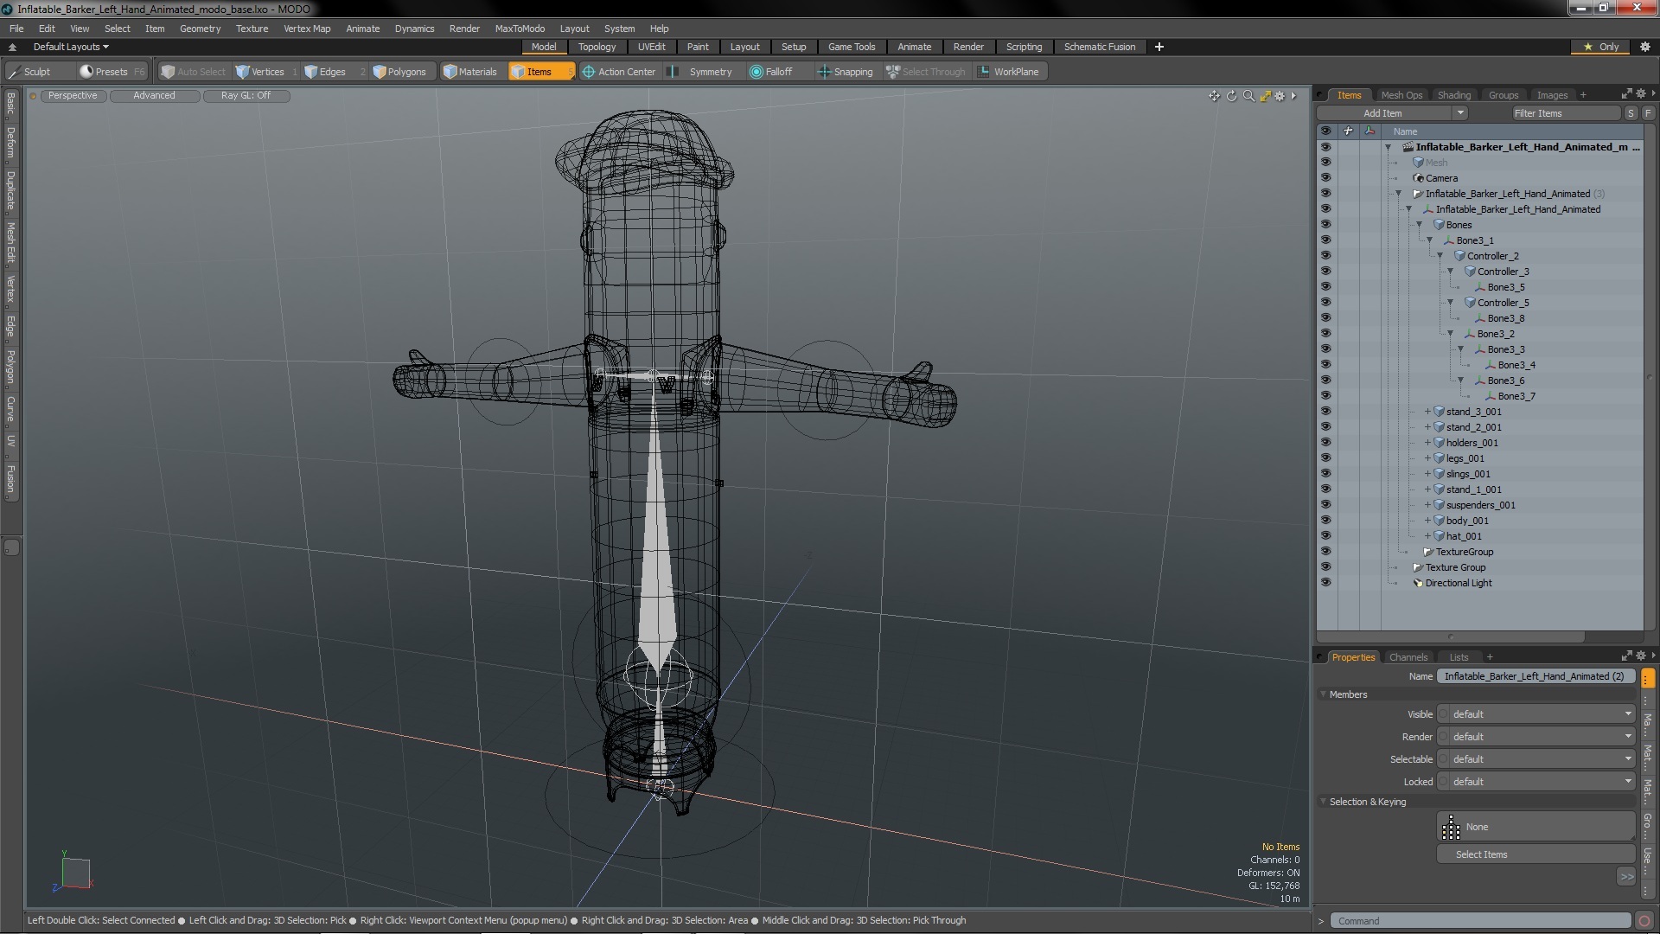1660x934 pixels.
Task: Click the orange options button beside Name
Action: 1648,677
